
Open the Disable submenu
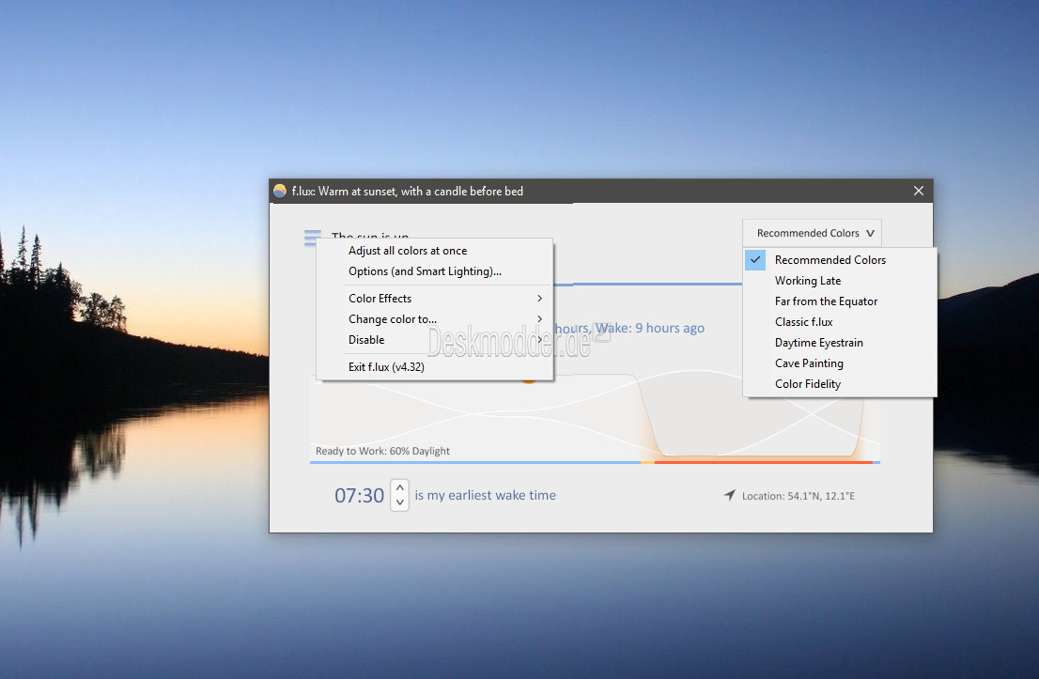(435, 339)
